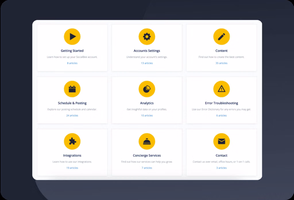The image size is (294, 200).
Task: Click the Contact envelope icon
Action: click(221, 142)
